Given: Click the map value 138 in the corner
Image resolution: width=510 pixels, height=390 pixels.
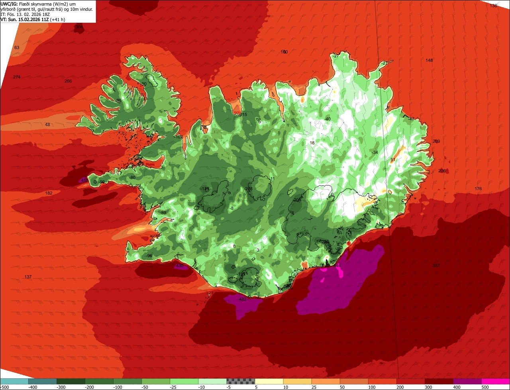Looking at the screenshot, I should (493, 6).
